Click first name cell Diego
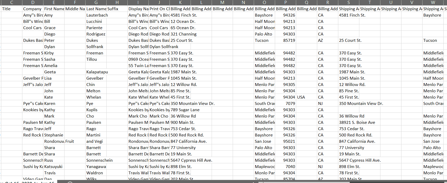Image resolution: width=447 pixels, height=183 pixels. [x=54, y=34]
